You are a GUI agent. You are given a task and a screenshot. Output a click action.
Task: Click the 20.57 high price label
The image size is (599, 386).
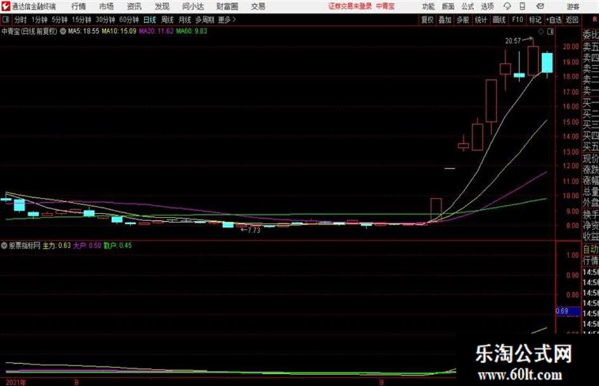(x=513, y=41)
